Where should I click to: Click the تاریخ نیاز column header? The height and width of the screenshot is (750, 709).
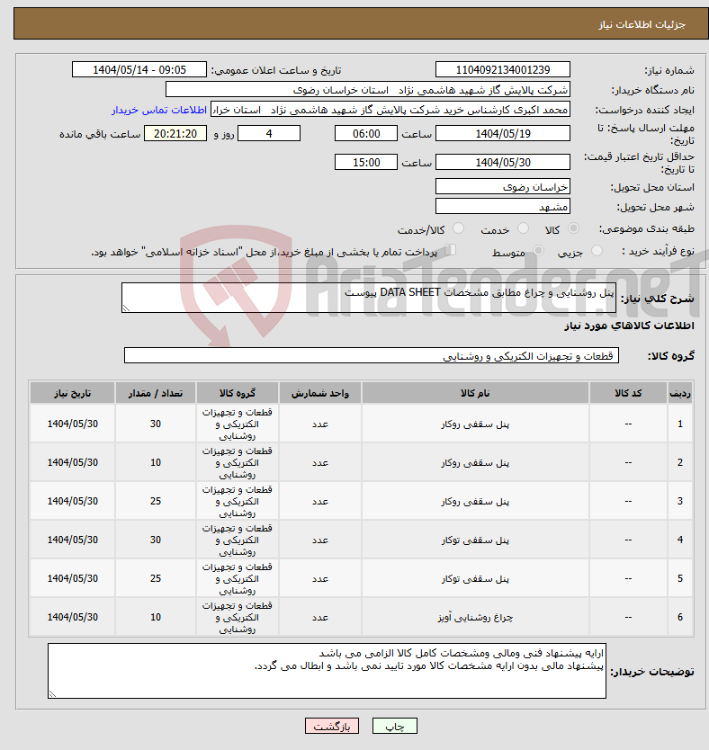tap(73, 393)
